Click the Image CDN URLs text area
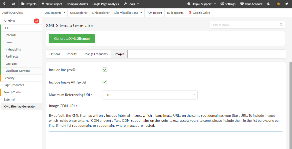 click(166, 140)
